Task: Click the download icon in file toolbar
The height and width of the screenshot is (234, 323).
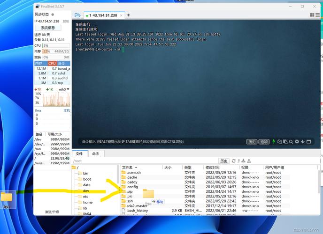Action: [x=244, y=161]
